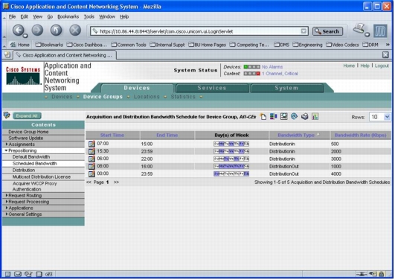Open the Statistics submenu item
Viewport: 395px width, 280px height.
click(183, 97)
